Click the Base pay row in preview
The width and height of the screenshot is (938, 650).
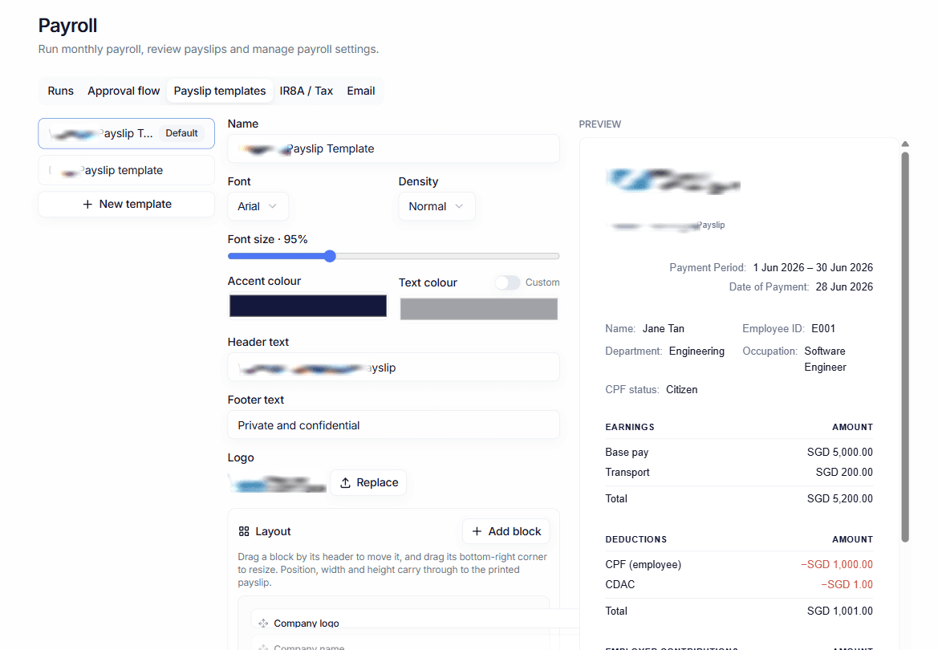(739, 453)
